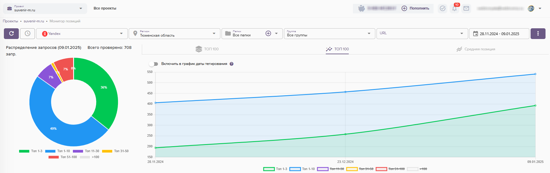Click the Пополнить balance button

(415, 8)
